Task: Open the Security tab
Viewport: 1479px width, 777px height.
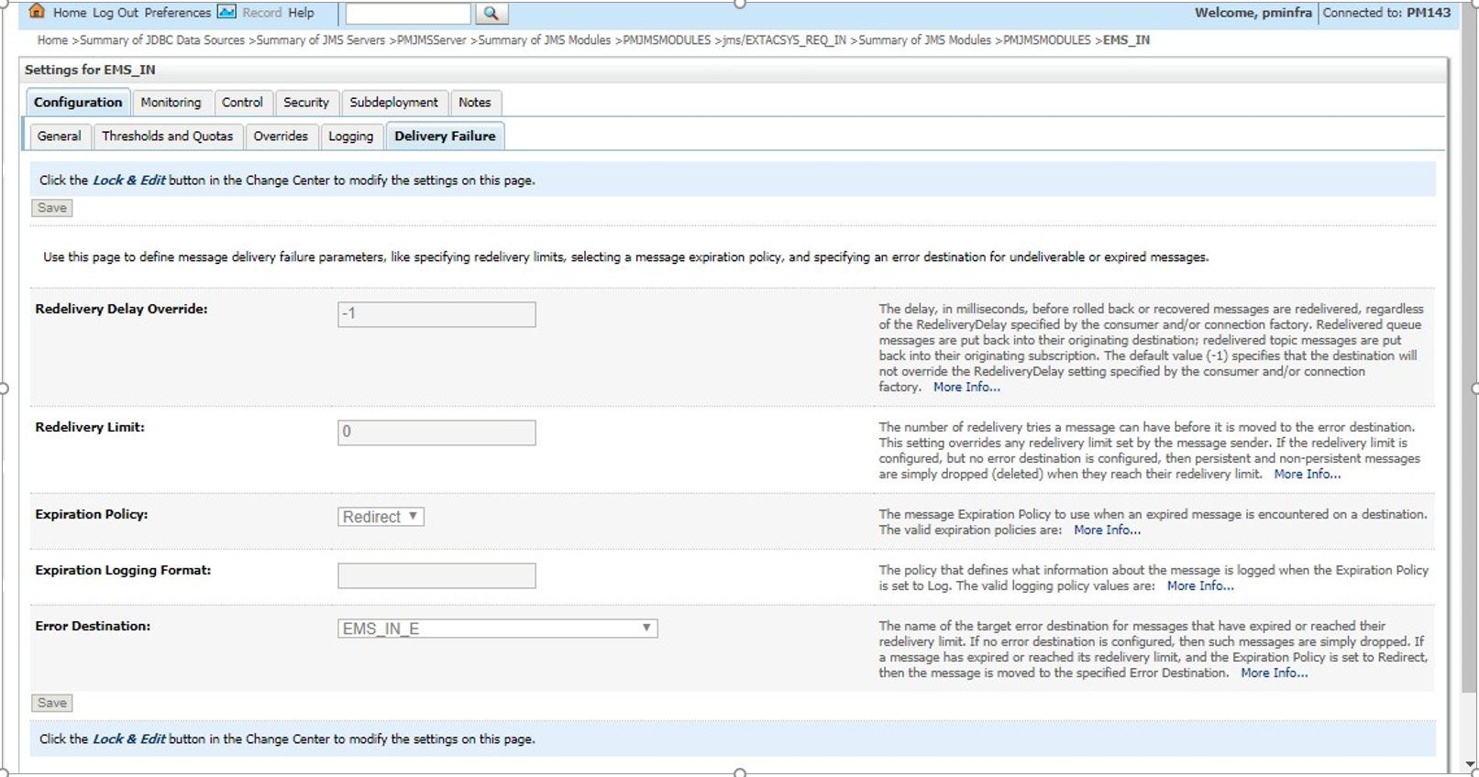Action: [x=306, y=103]
